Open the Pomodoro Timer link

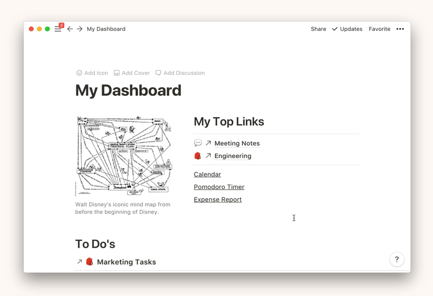(x=219, y=187)
